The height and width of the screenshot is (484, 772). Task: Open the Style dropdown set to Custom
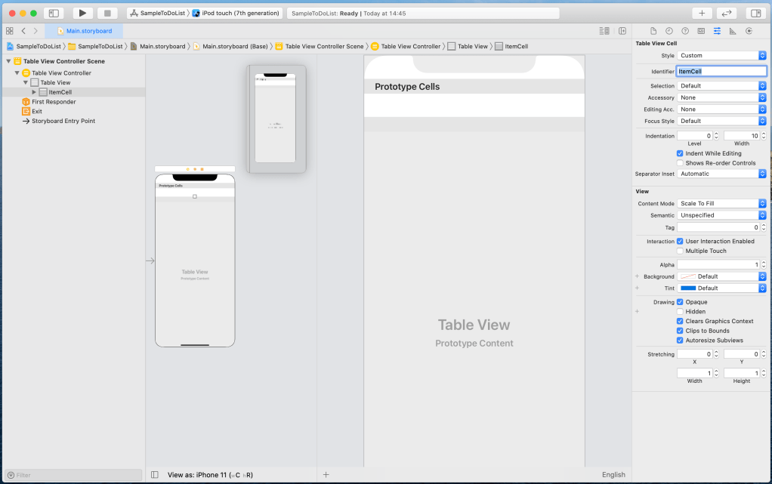pyautogui.click(x=721, y=55)
